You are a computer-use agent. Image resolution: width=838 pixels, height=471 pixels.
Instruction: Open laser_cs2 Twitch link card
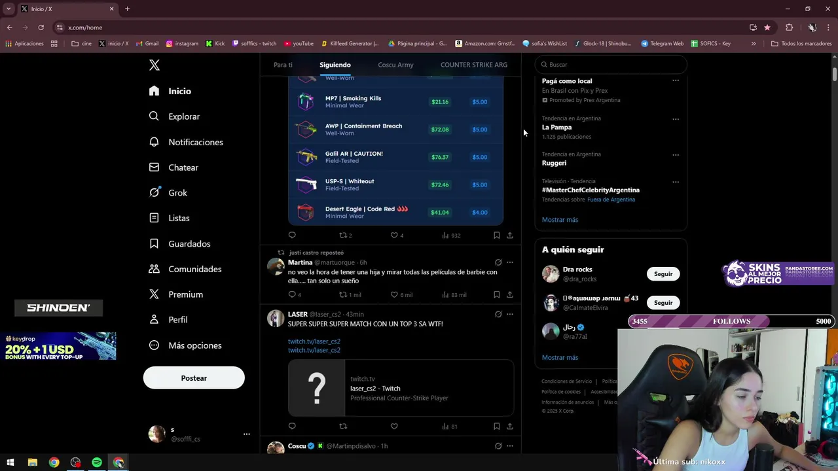coord(401,388)
